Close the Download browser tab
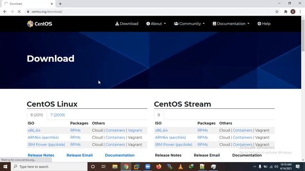The image size is (305, 171). coord(52,4)
